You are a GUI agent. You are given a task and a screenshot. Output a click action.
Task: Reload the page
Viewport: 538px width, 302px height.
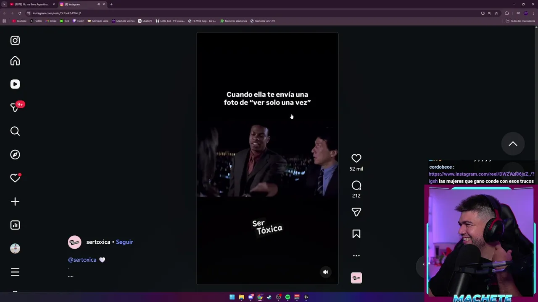point(20,13)
